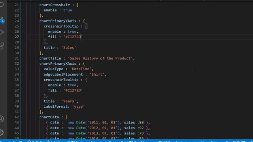Click the '2011, 01, 01' date string
This screenshot has height=142, width=253.
[102, 122]
